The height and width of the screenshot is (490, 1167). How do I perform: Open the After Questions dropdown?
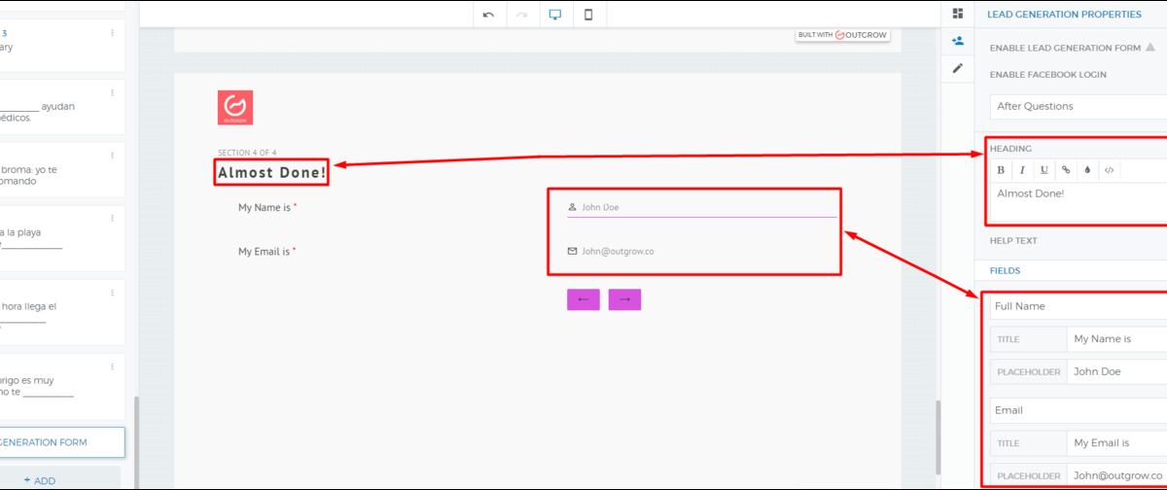tap(1078, 106)
